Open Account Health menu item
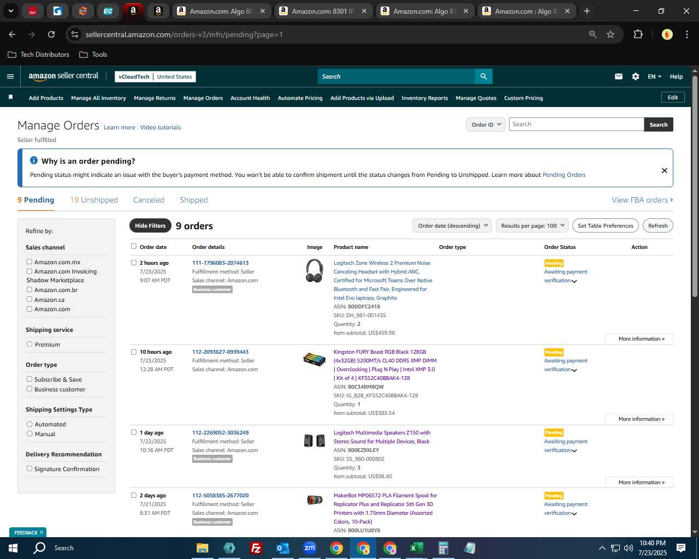Image resolution: width=699 pixels, height=559 pixels. tap(250, 98)
